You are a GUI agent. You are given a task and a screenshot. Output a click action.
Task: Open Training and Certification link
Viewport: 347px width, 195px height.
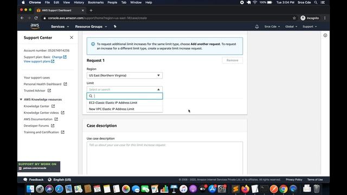(44, 132)
